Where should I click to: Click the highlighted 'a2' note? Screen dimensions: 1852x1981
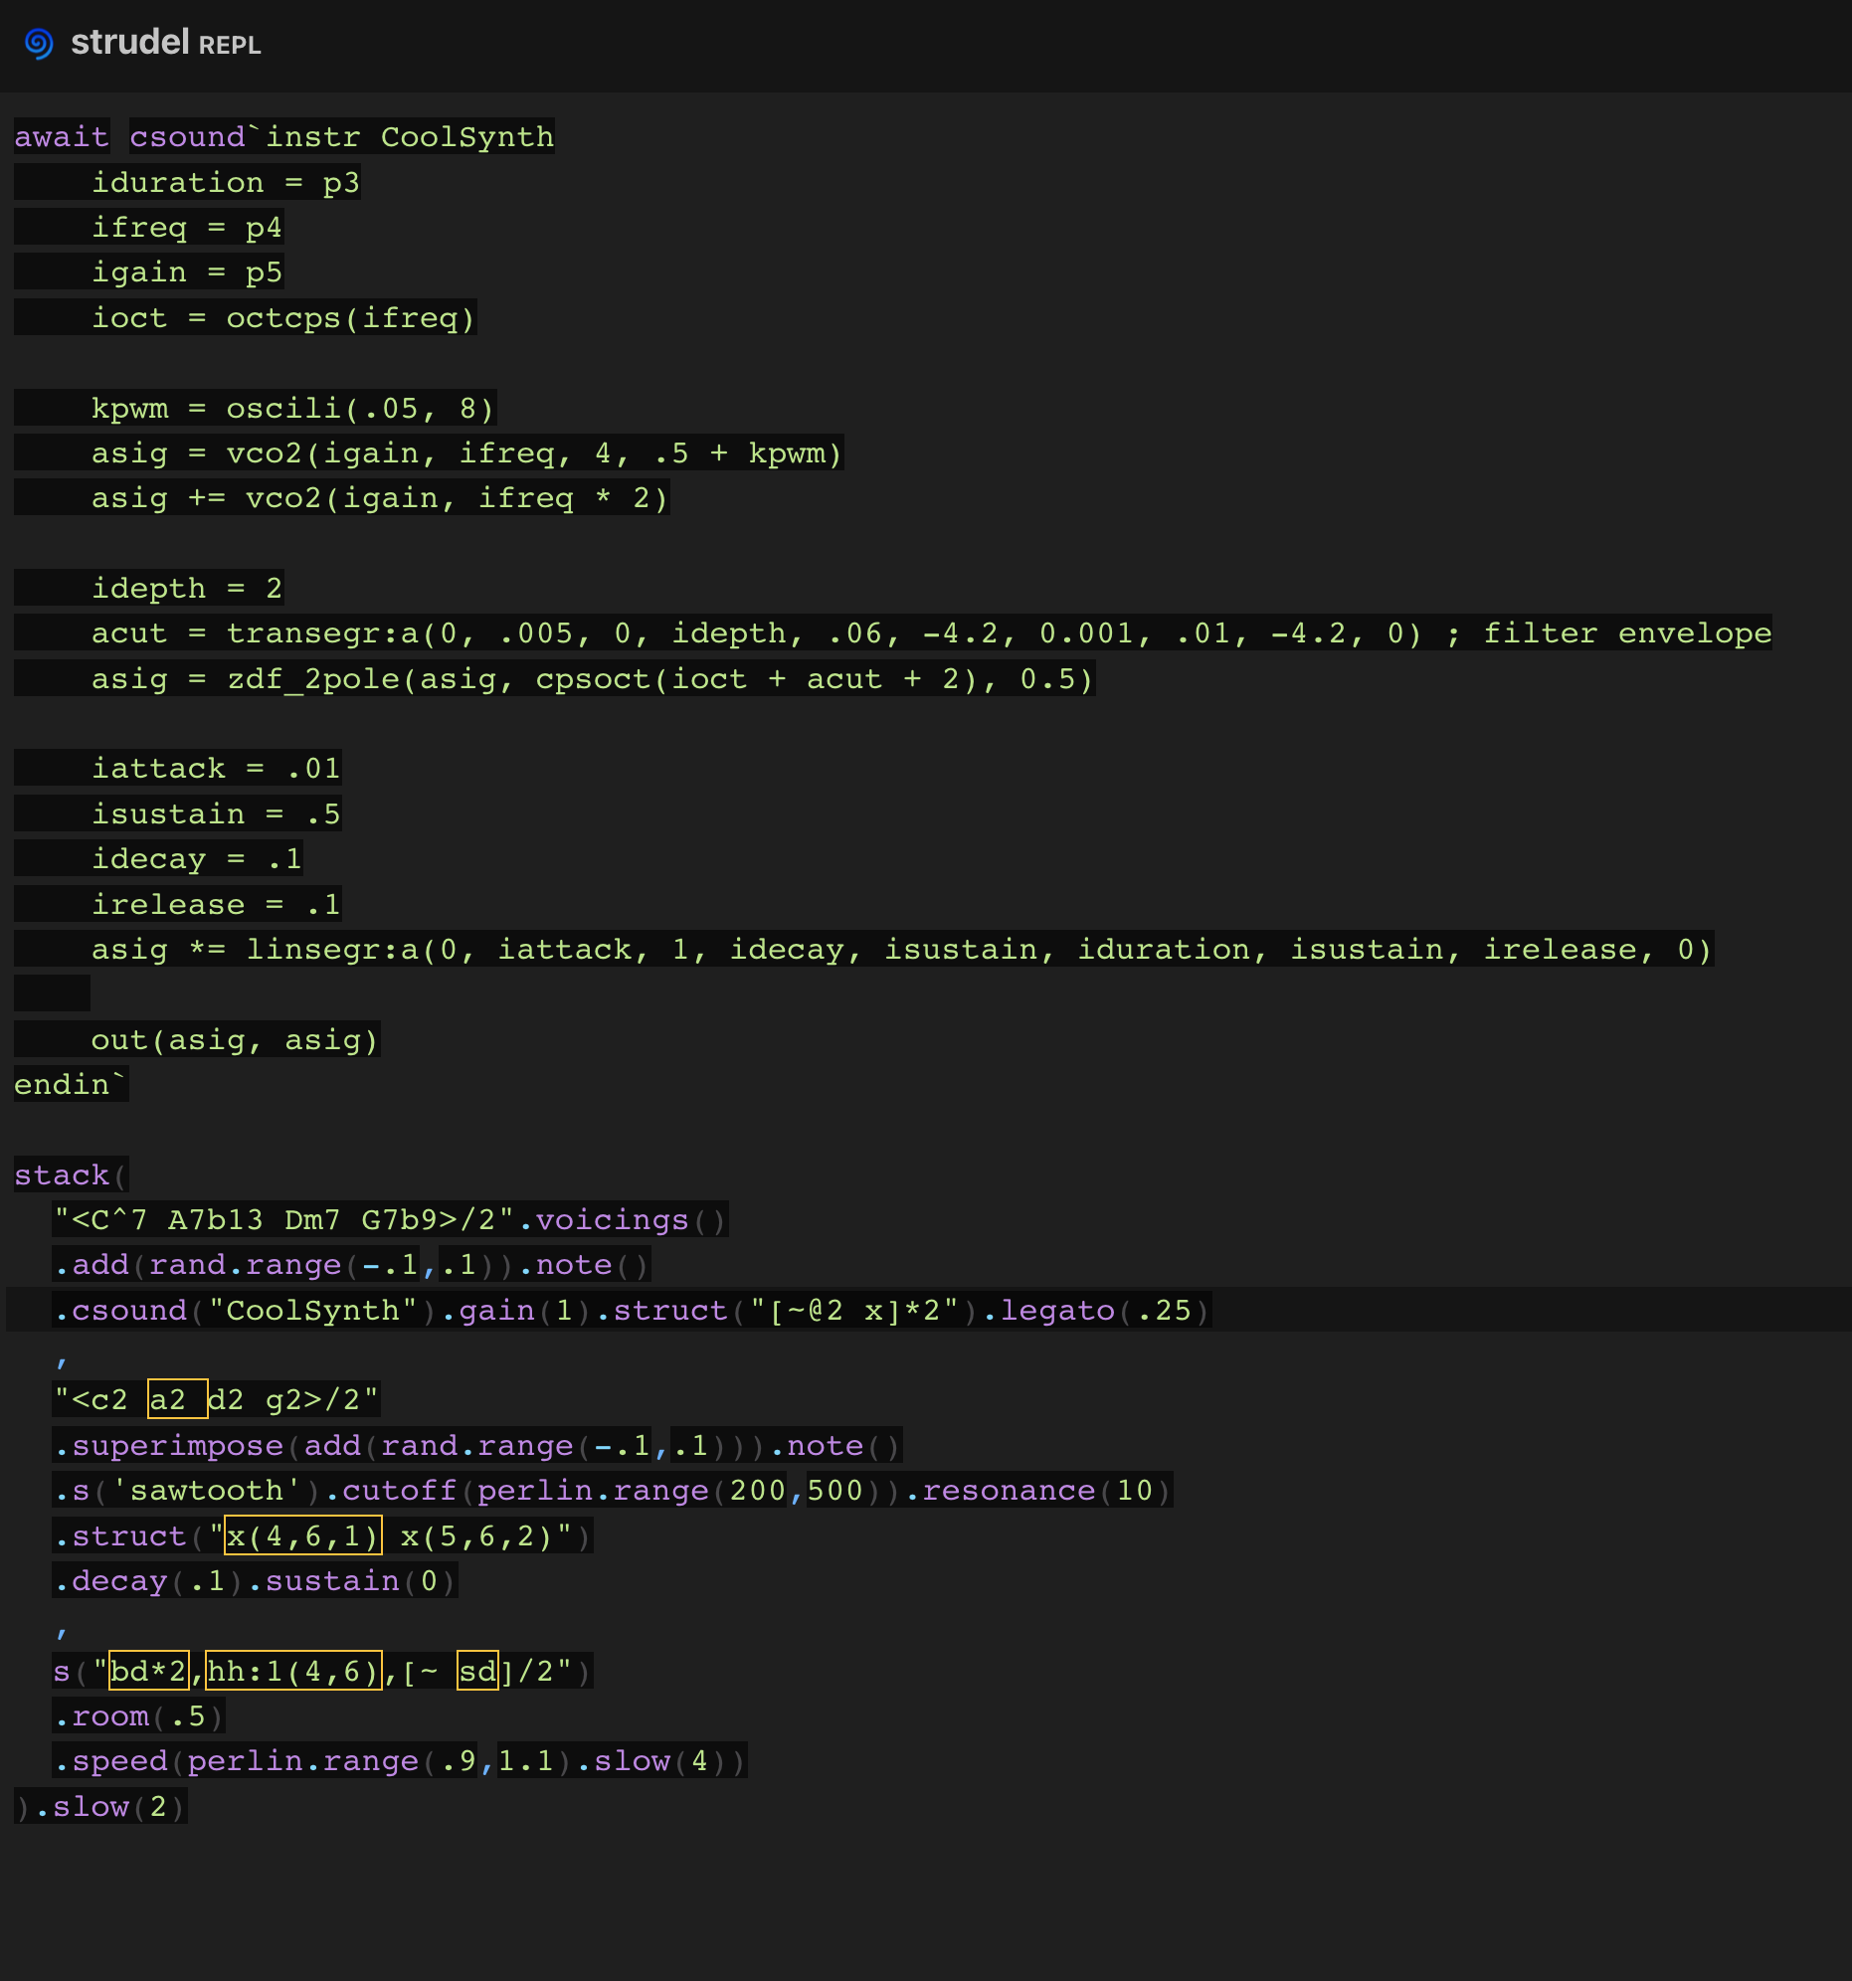click(x=177, y=1399)
